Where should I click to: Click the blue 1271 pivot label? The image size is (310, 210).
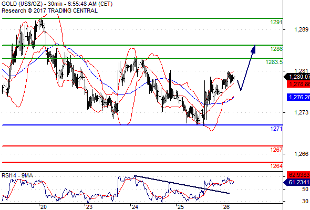pyautogui.click(x=276, y=129)
